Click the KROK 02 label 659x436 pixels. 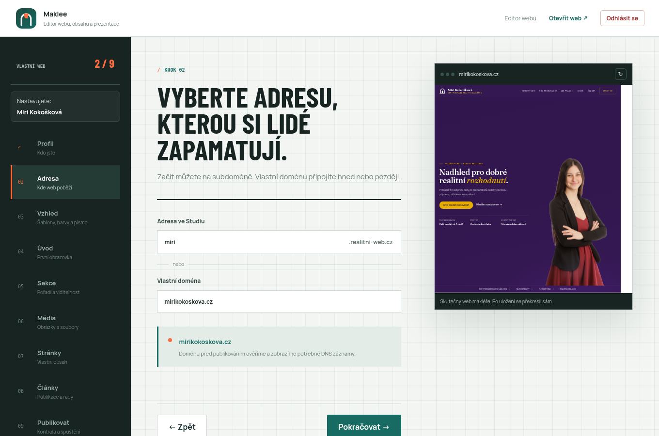[x=174, y=70]
